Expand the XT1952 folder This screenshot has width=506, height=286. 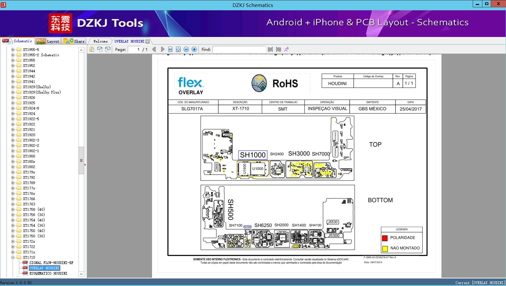point(13,66)
